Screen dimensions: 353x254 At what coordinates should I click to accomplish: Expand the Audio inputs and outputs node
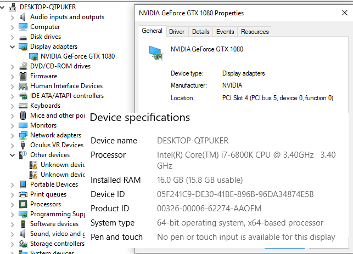[13, 18]
